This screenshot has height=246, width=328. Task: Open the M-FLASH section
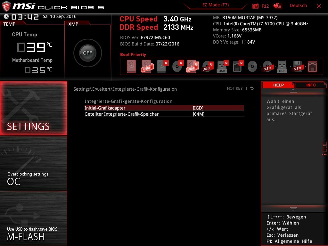33,218
